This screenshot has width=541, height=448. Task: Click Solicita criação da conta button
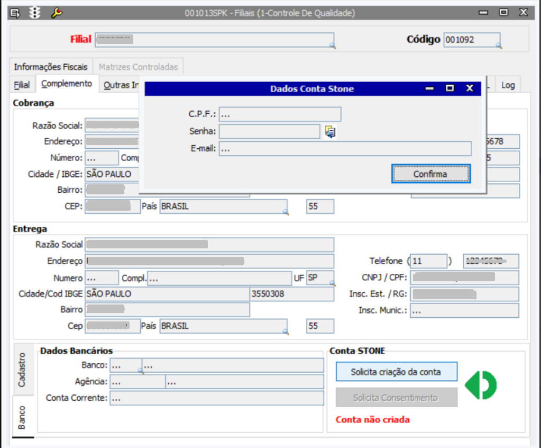click(x=397, y=372)
